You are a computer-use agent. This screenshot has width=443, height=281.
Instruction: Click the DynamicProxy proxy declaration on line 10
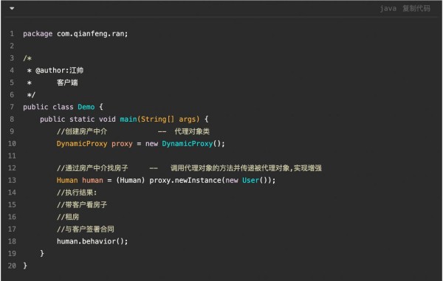95,144
